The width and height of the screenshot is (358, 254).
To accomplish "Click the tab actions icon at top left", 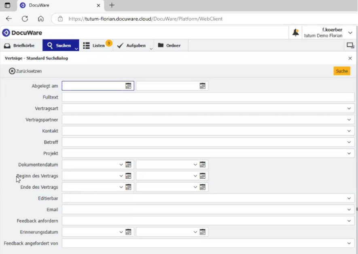I will [x=8, y=5].
